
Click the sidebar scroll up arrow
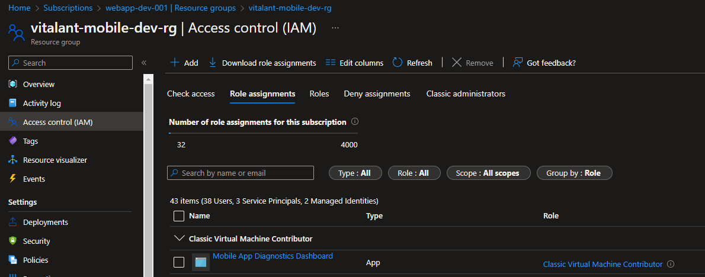tap(148, 79)
